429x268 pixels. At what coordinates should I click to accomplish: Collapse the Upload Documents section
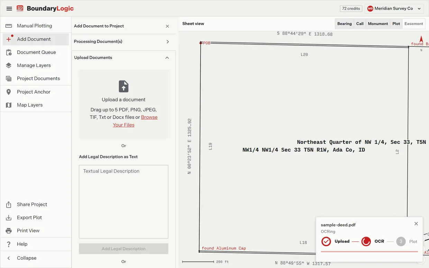(x=124, y=58)
